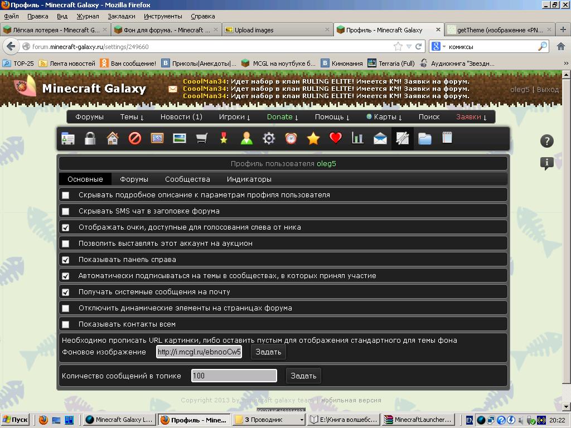Viewport: 571px width, 428px height.
Task: Open the 'Инструменты' menu
Action: (x=163, y=16)
